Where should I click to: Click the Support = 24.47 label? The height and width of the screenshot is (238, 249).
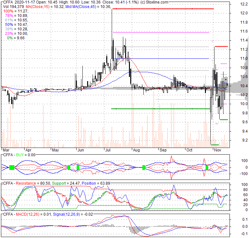[x=66, y=183]
